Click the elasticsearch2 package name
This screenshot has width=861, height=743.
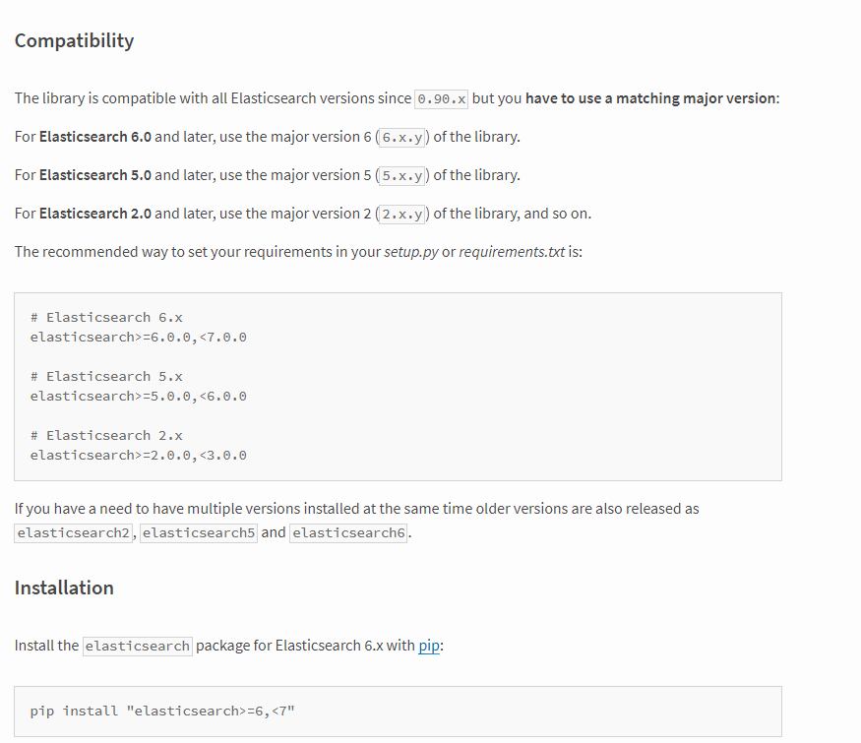click(x=74, y=533)
